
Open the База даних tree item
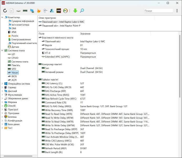[x=14, y=124]
